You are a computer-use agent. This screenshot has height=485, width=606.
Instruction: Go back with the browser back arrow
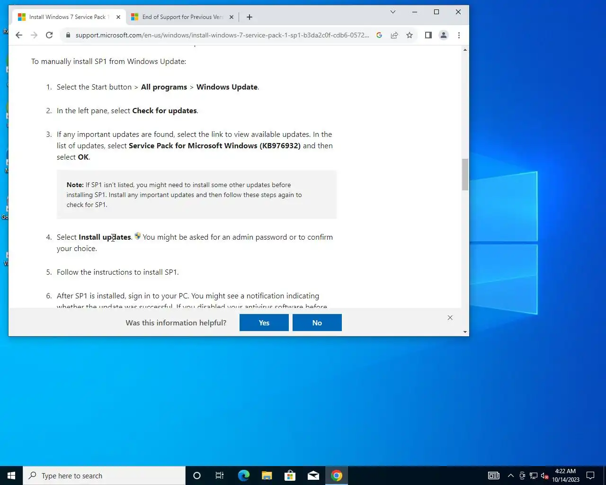click(x=19, y=35)
